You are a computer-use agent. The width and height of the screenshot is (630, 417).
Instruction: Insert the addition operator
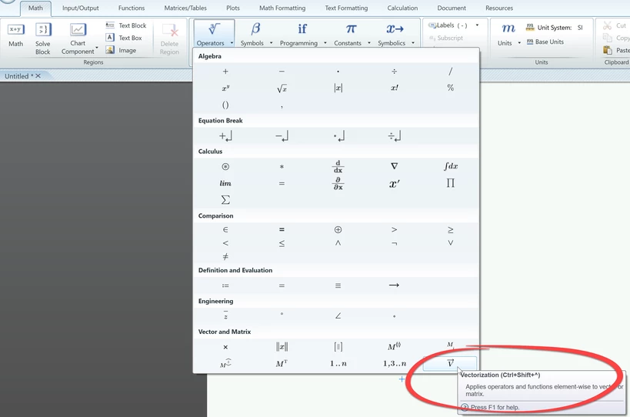click(225, 72)
